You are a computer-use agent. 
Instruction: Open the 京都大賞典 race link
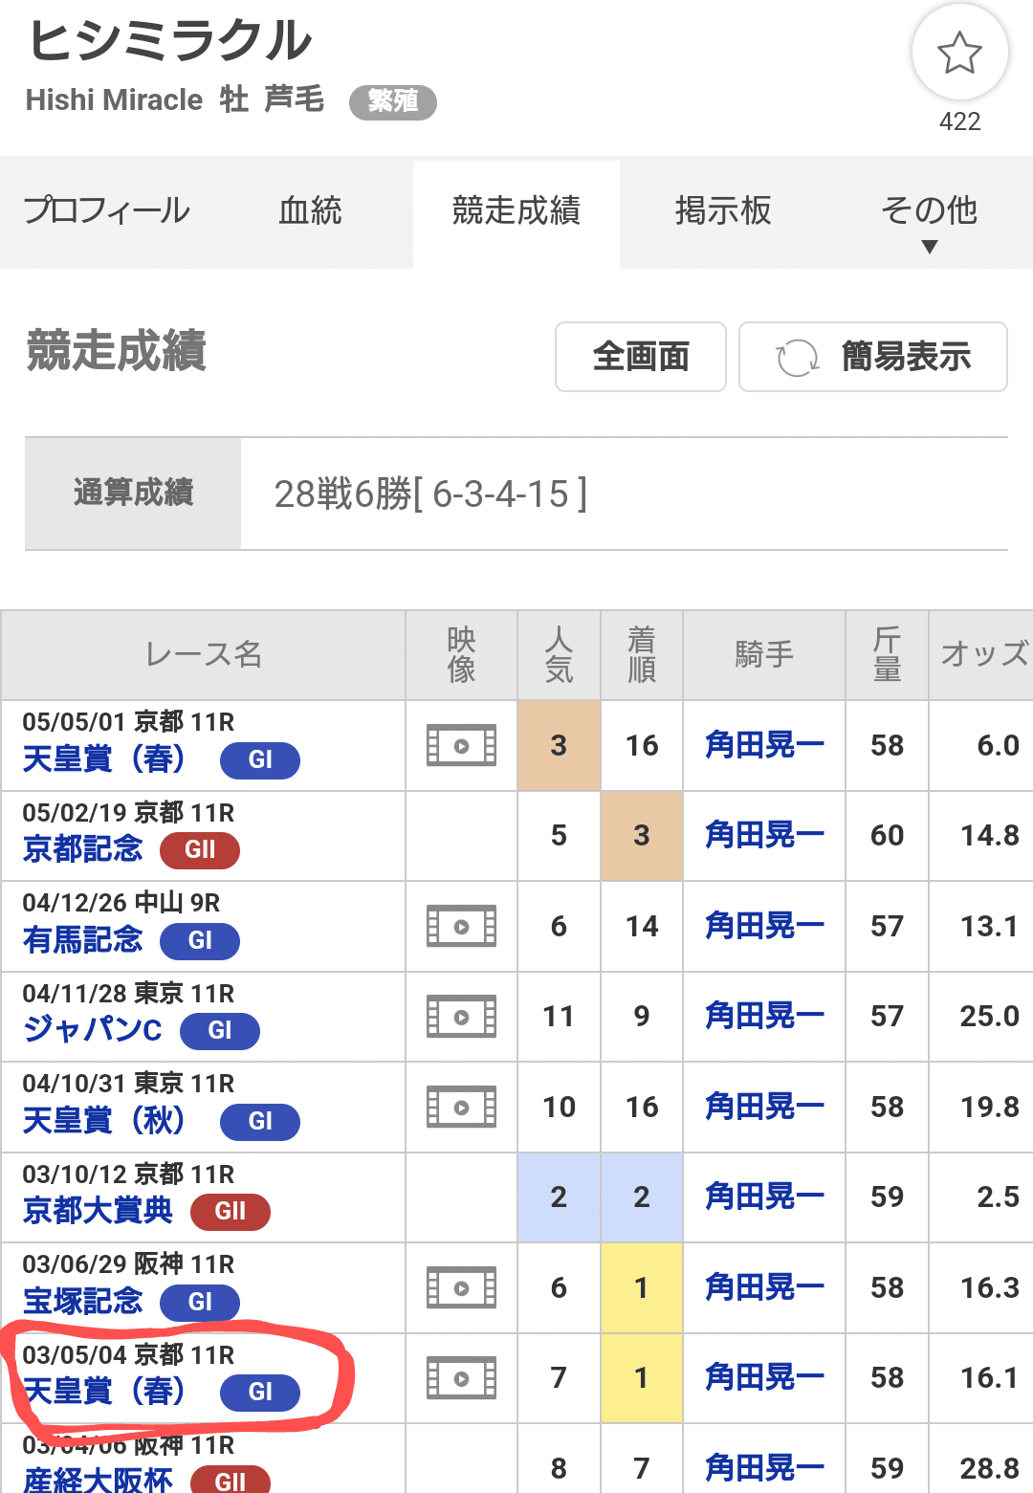98,1211
